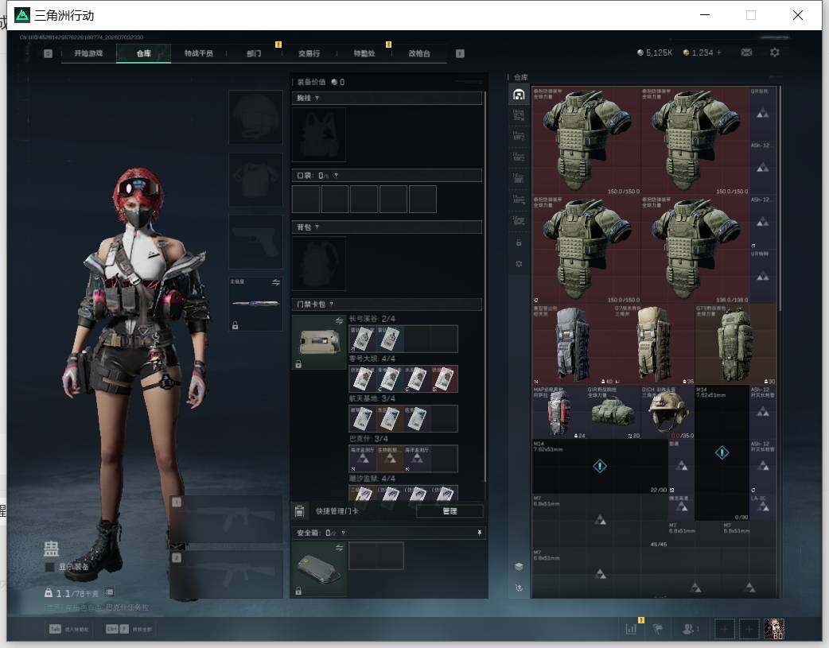Screen dimensions: 829x648
Task: Open the mail envelope icon in top bar
Action: pyautogui.click(x=746, y=52)
